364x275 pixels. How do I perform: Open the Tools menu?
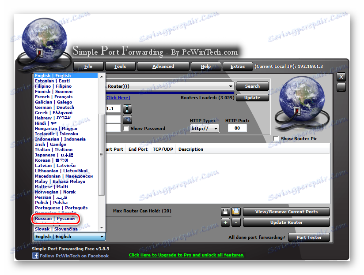click(x=120, y=67)
